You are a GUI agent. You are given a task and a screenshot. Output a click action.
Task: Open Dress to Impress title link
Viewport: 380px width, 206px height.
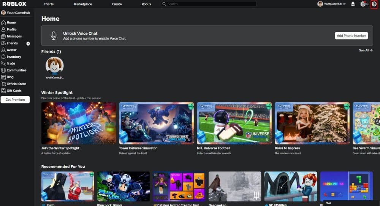coord(287,148)
